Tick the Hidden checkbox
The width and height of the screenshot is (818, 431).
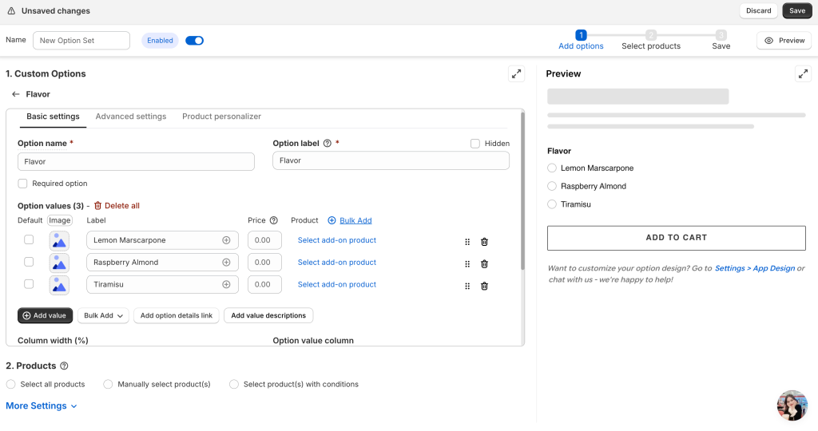tap(475, 144)
